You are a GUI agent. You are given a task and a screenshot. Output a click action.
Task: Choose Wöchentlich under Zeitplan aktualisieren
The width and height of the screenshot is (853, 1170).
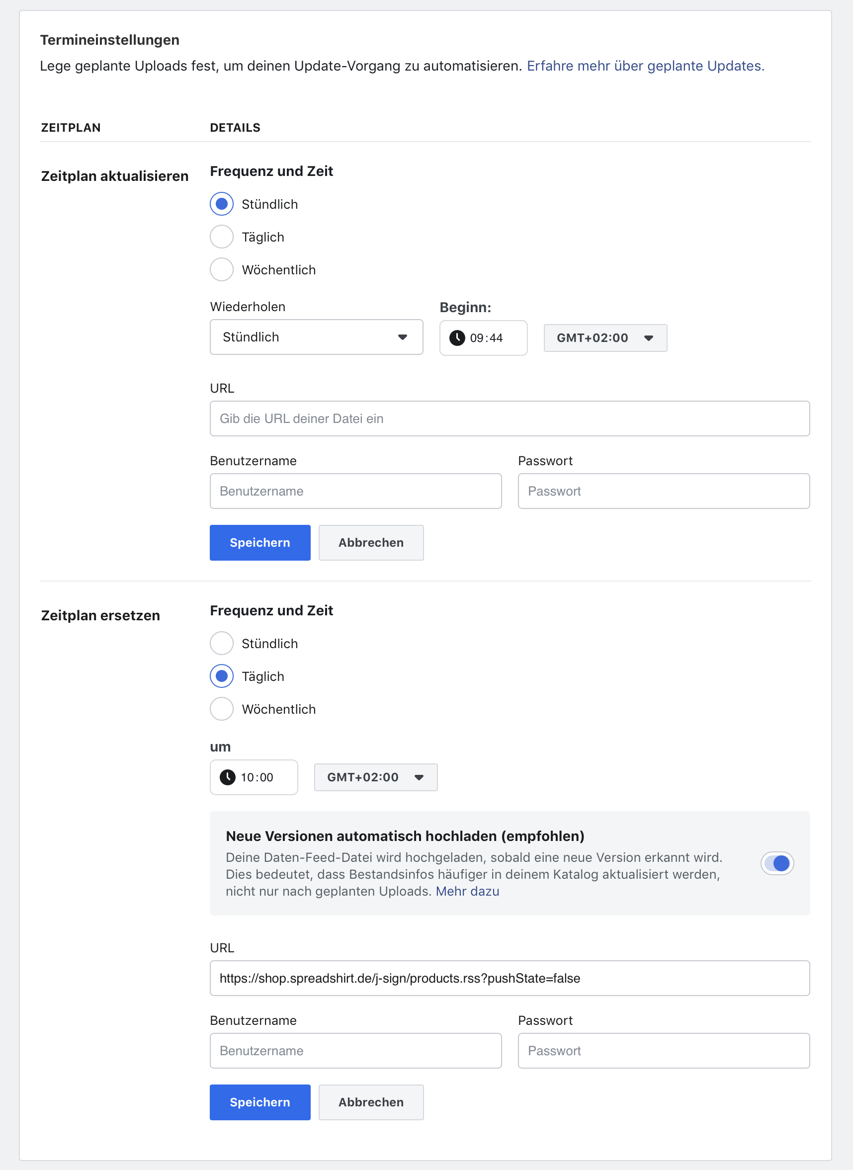coord(222,269)
